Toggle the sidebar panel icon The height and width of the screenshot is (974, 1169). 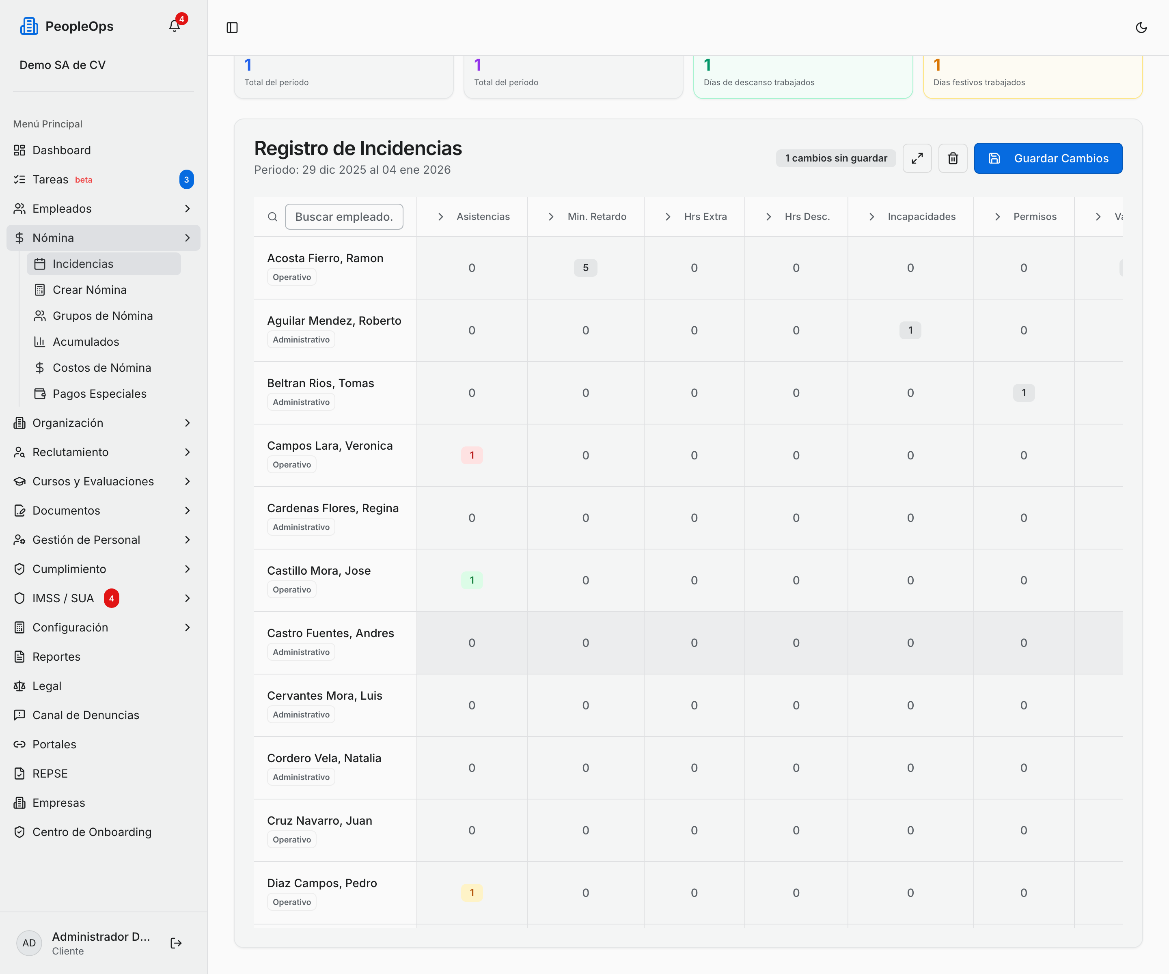(232, 27)
